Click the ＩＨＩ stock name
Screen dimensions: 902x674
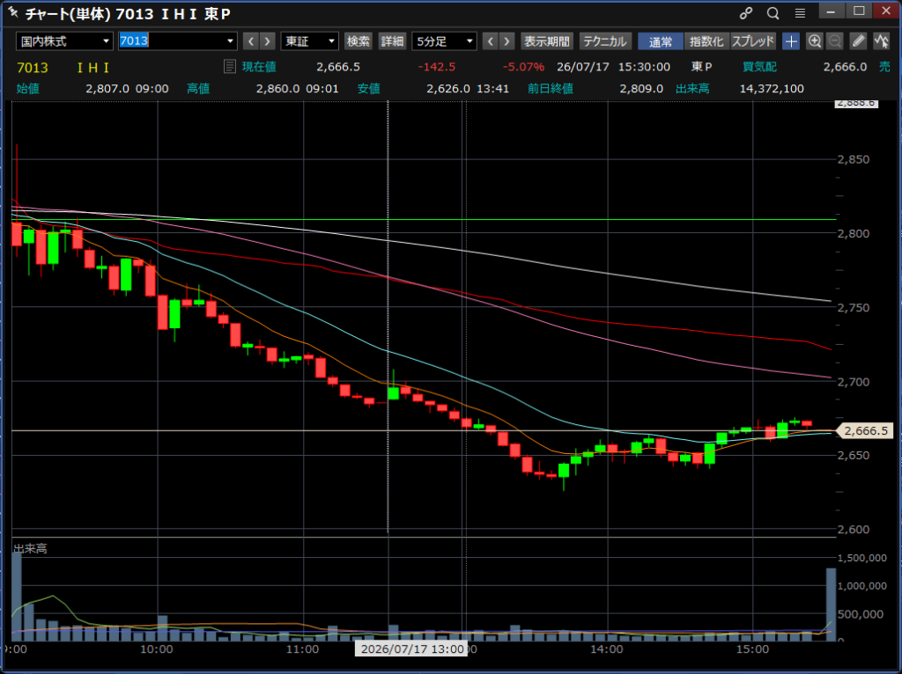point(93,67)
